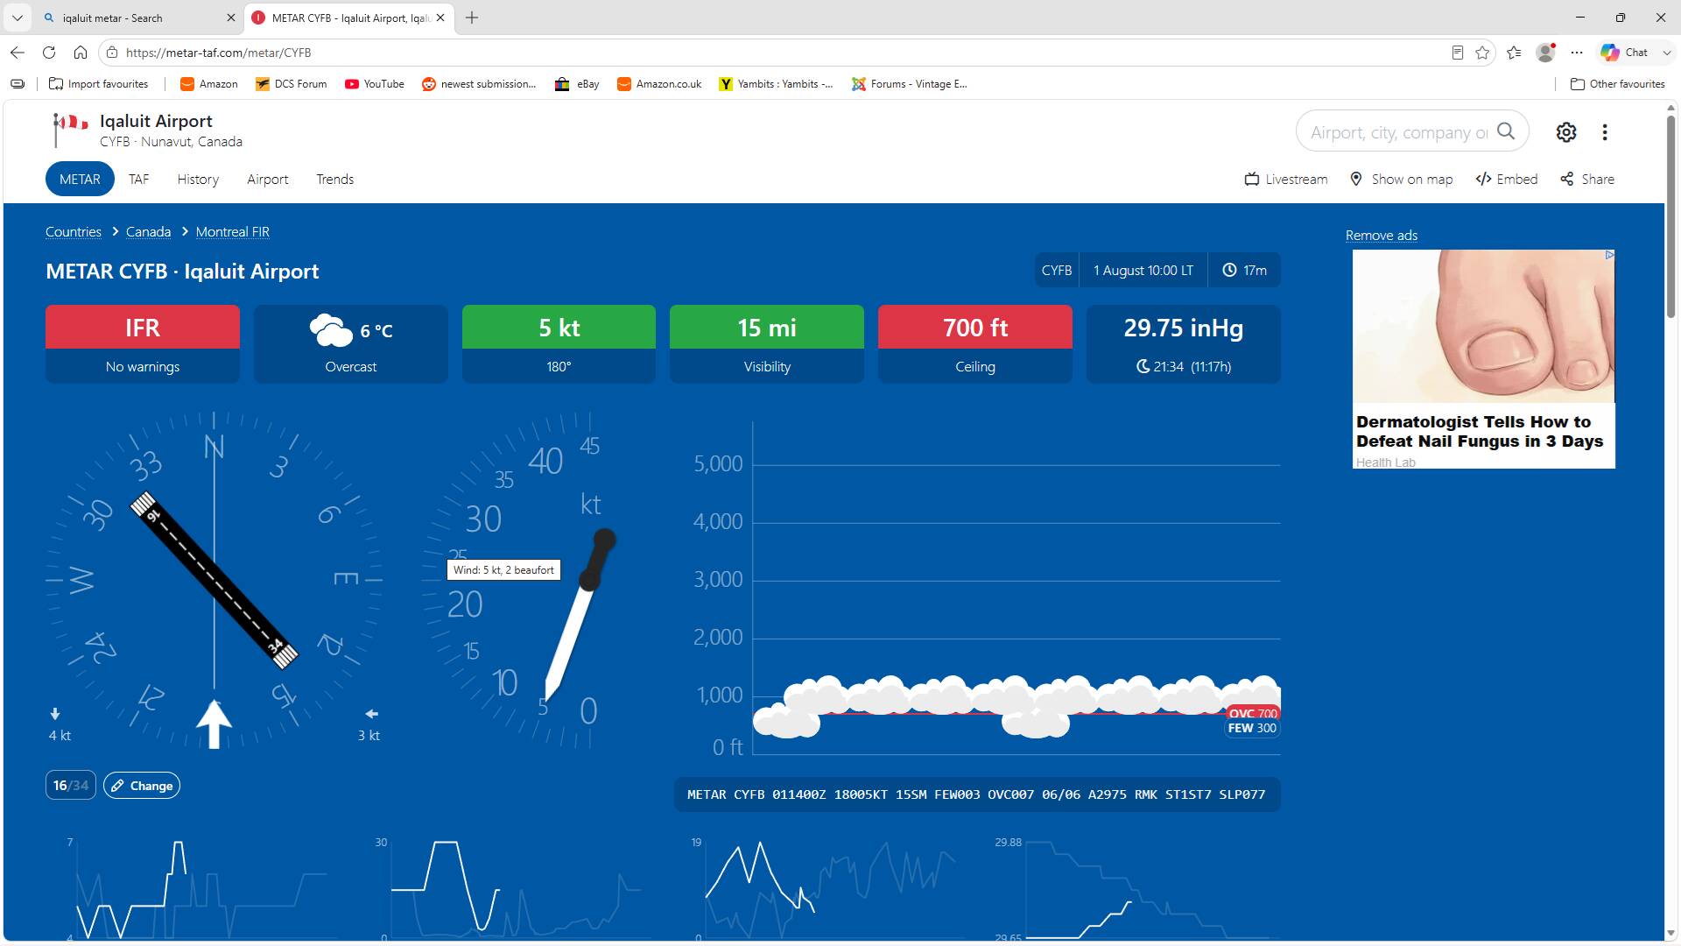Open the Yambits bookmark
The image size is (1681, 946).
click(776, 84)
